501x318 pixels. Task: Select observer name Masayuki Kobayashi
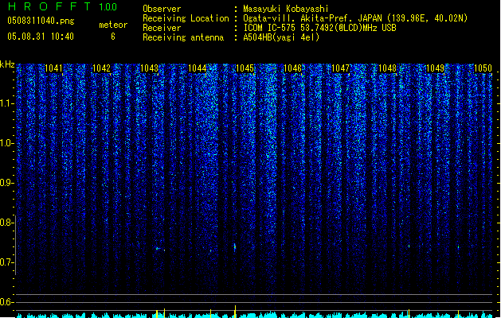click(286, 9)
